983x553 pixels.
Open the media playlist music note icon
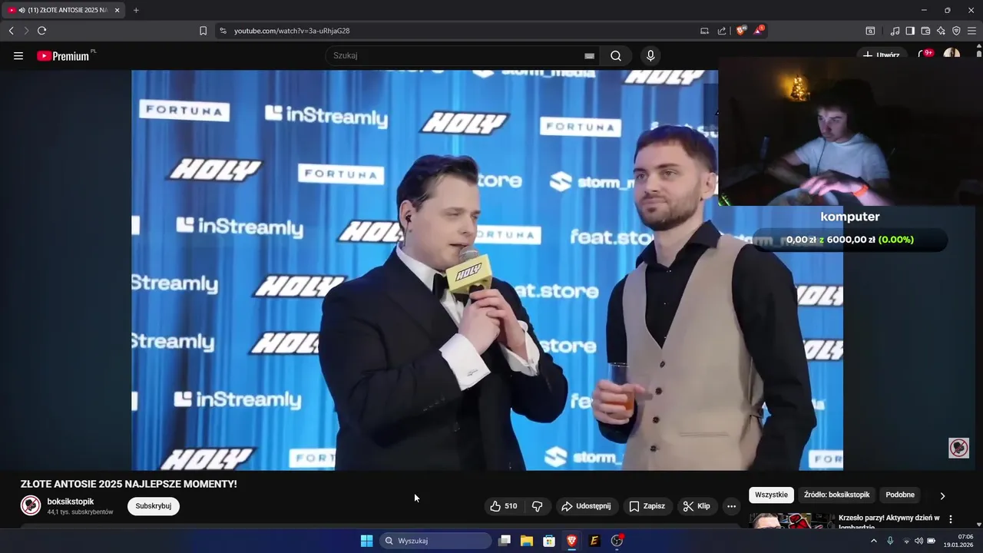coord(895,31)
